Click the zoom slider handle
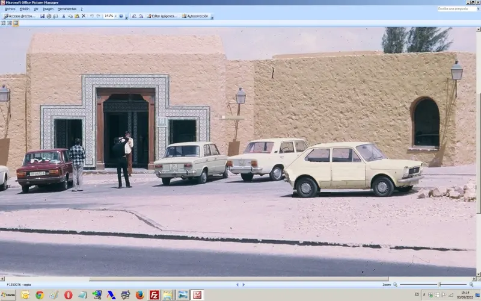Screen dimensions: 481x301 click(439, 285)
